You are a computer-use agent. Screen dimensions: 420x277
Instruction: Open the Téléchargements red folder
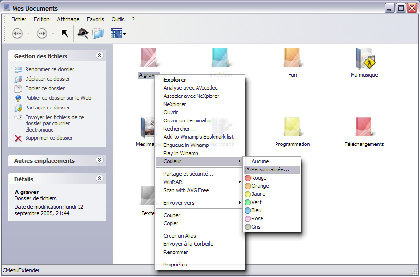(364, 128)
